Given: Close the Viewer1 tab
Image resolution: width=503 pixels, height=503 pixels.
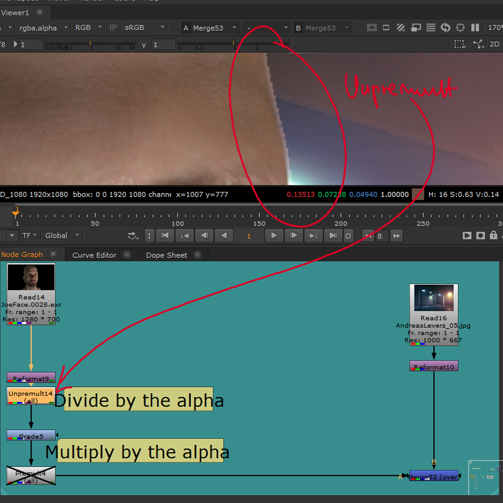Looking at the screenshot, I should [40, 12].
